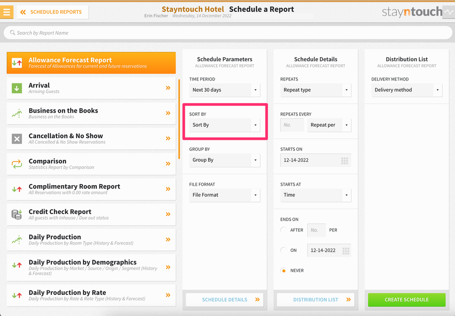Select Cancellation & No Show report
The image size is (455, 316).
91,139
